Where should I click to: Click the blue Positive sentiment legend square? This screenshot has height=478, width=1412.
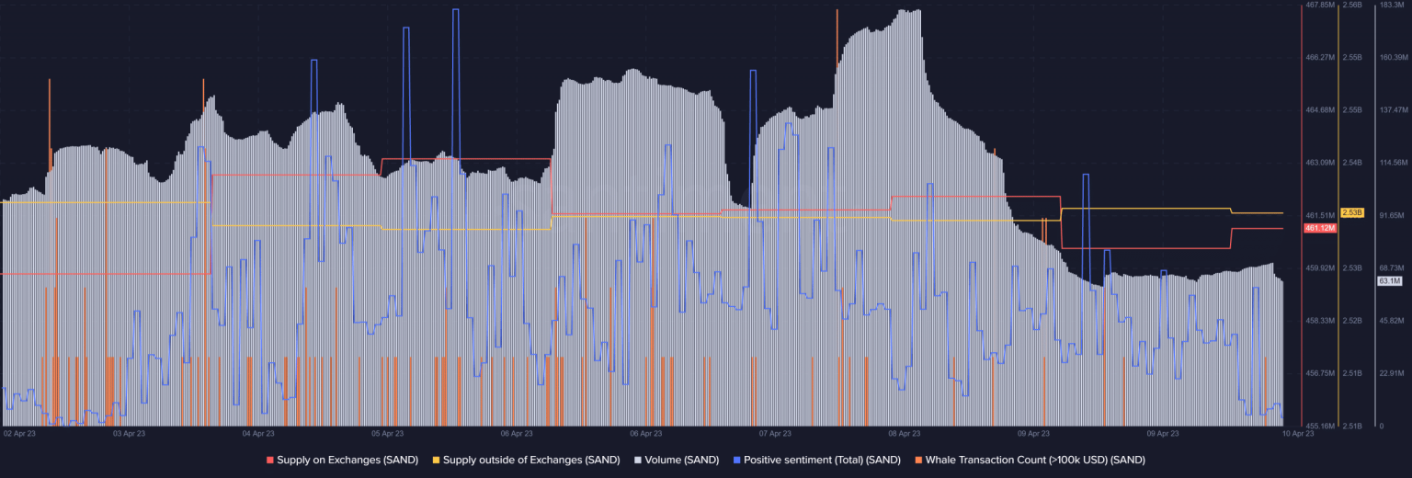click(737, 460)
